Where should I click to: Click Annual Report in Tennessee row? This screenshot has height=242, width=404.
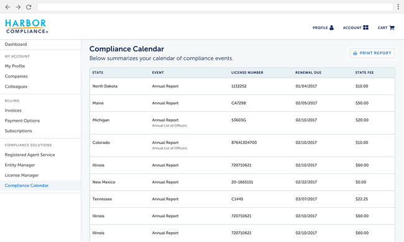tap(165, 199)
